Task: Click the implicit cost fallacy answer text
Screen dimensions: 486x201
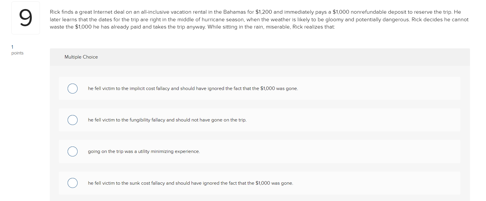Action: coord(193,89)
